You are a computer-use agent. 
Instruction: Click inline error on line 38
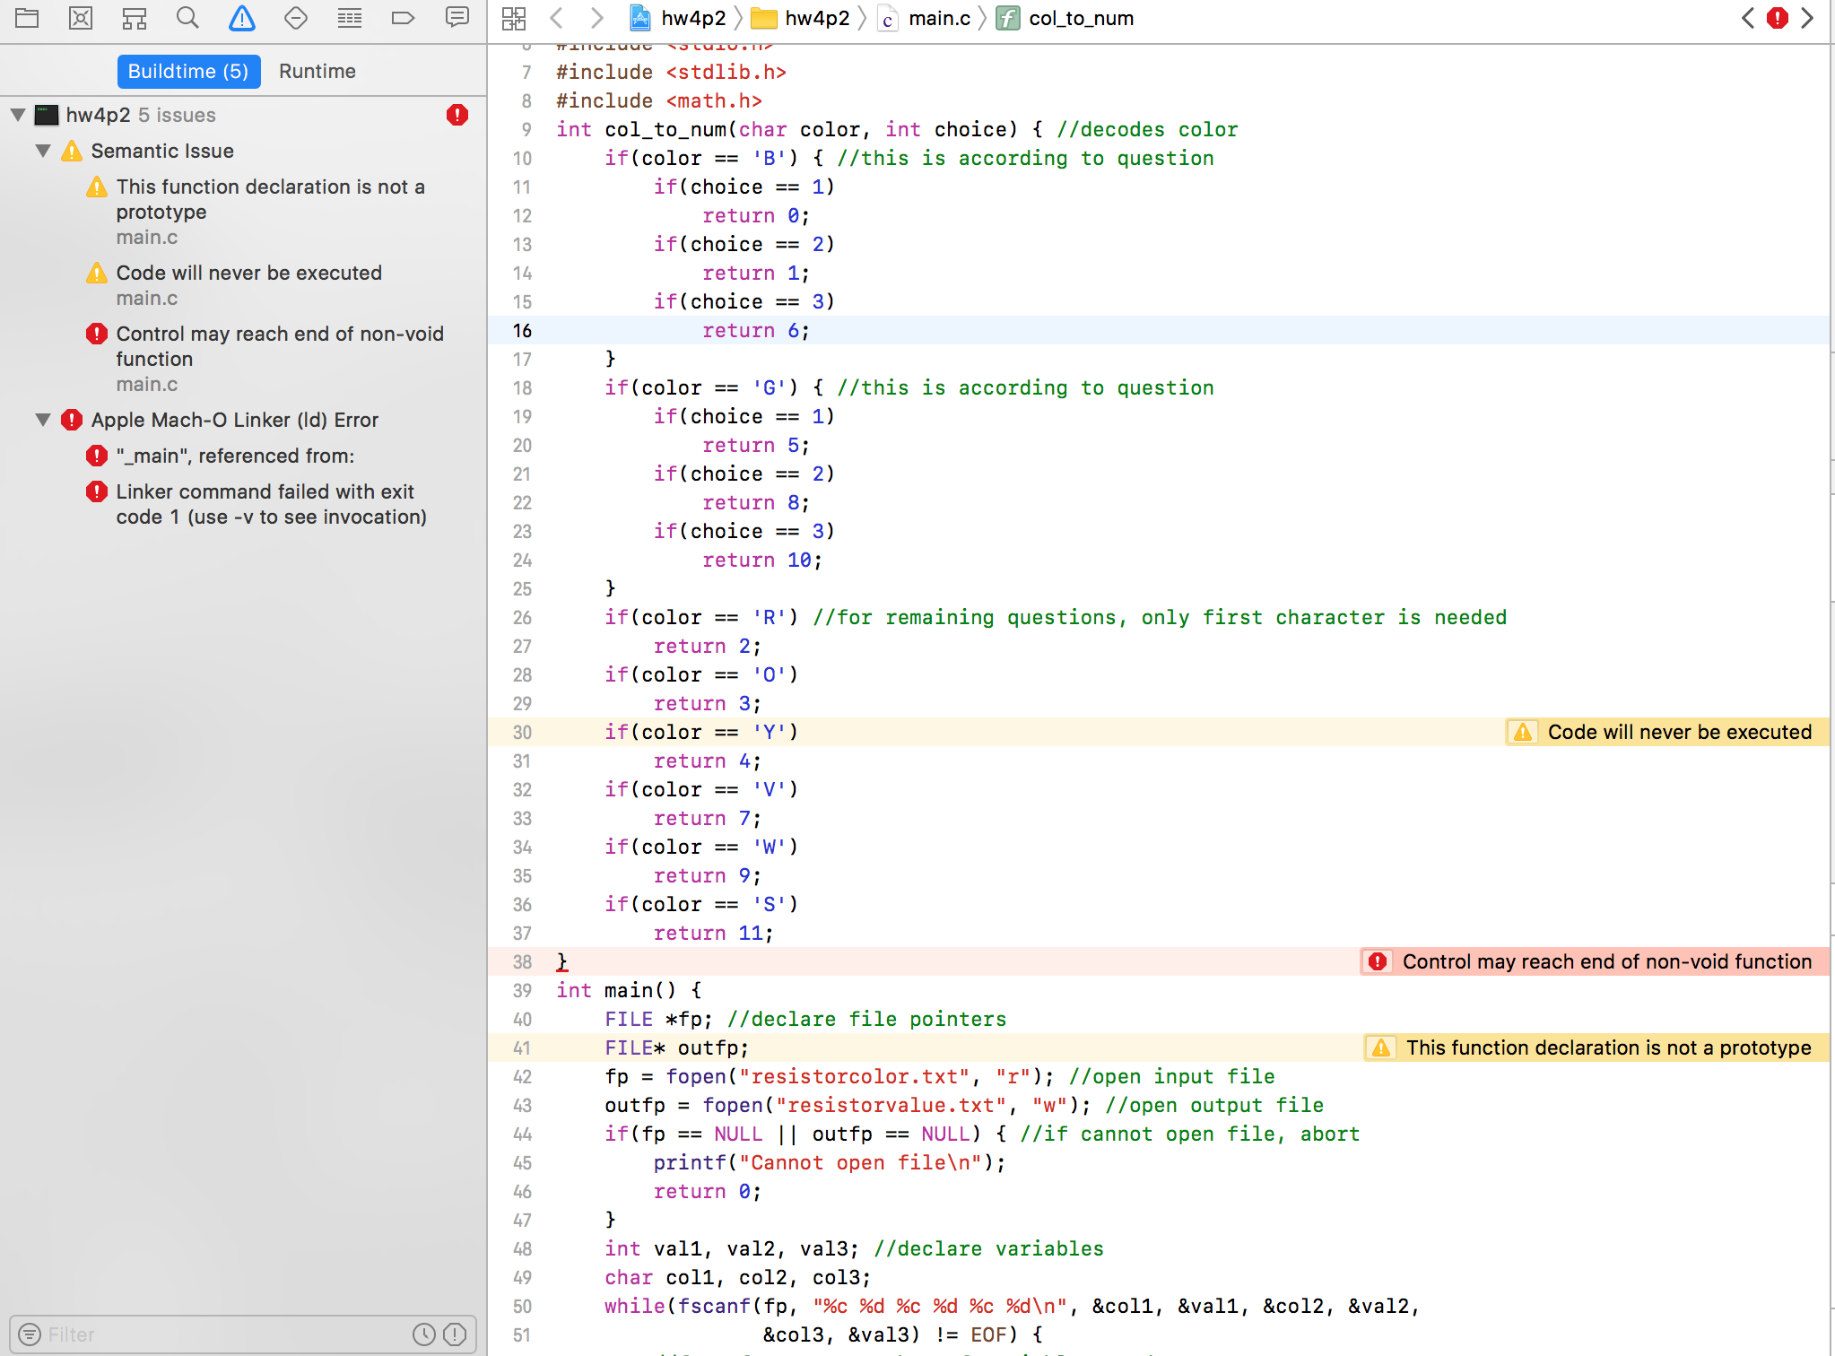point(1594,961)
